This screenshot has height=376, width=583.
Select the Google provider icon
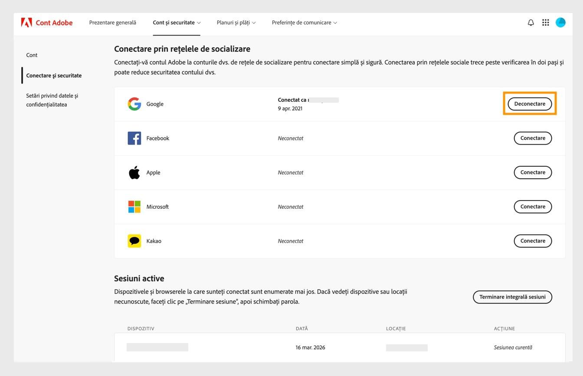click(134, 104)
